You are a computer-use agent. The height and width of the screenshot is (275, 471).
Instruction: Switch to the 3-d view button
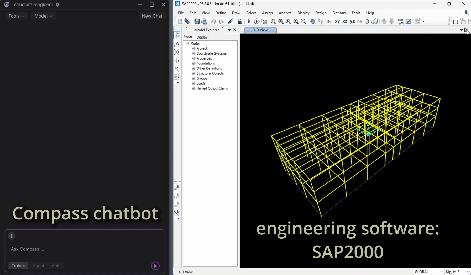(x=330, y=21)
